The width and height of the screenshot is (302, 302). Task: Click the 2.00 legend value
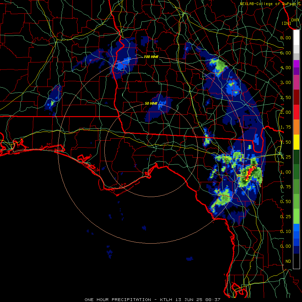pos(286,112)
